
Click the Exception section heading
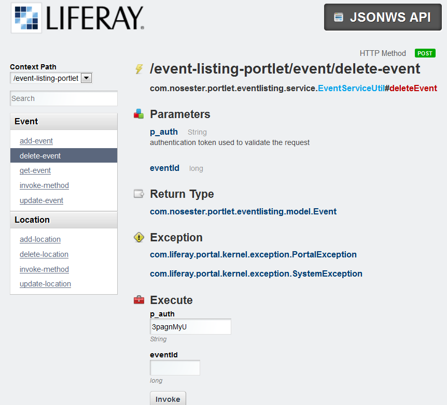tap(176, 238)
